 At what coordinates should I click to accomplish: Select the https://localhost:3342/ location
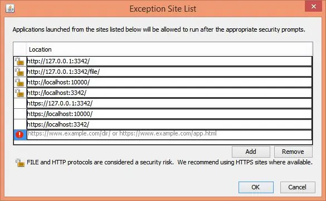[169, 124]
